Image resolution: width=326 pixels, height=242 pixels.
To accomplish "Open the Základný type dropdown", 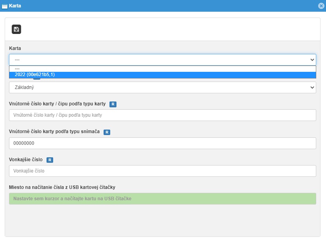I will tap(162, 87).
